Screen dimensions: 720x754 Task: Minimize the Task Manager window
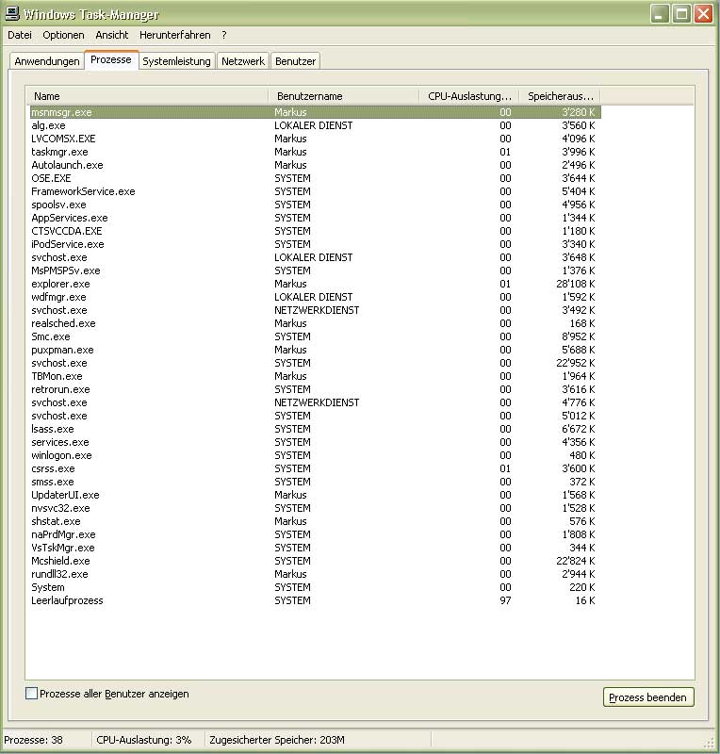click(660, 13)
